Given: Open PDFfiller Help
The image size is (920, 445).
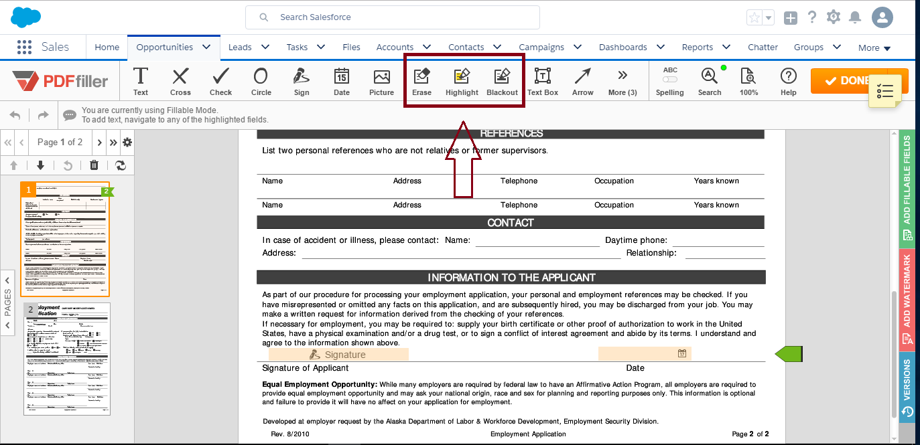Looking at the screenshot, I should tap(789, 82).
